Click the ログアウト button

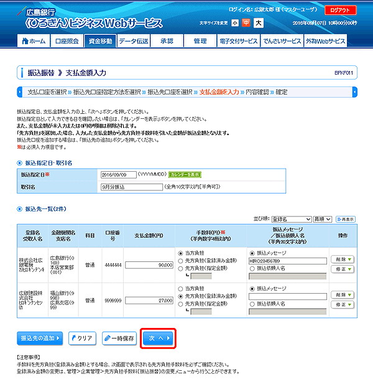[340, 10]
